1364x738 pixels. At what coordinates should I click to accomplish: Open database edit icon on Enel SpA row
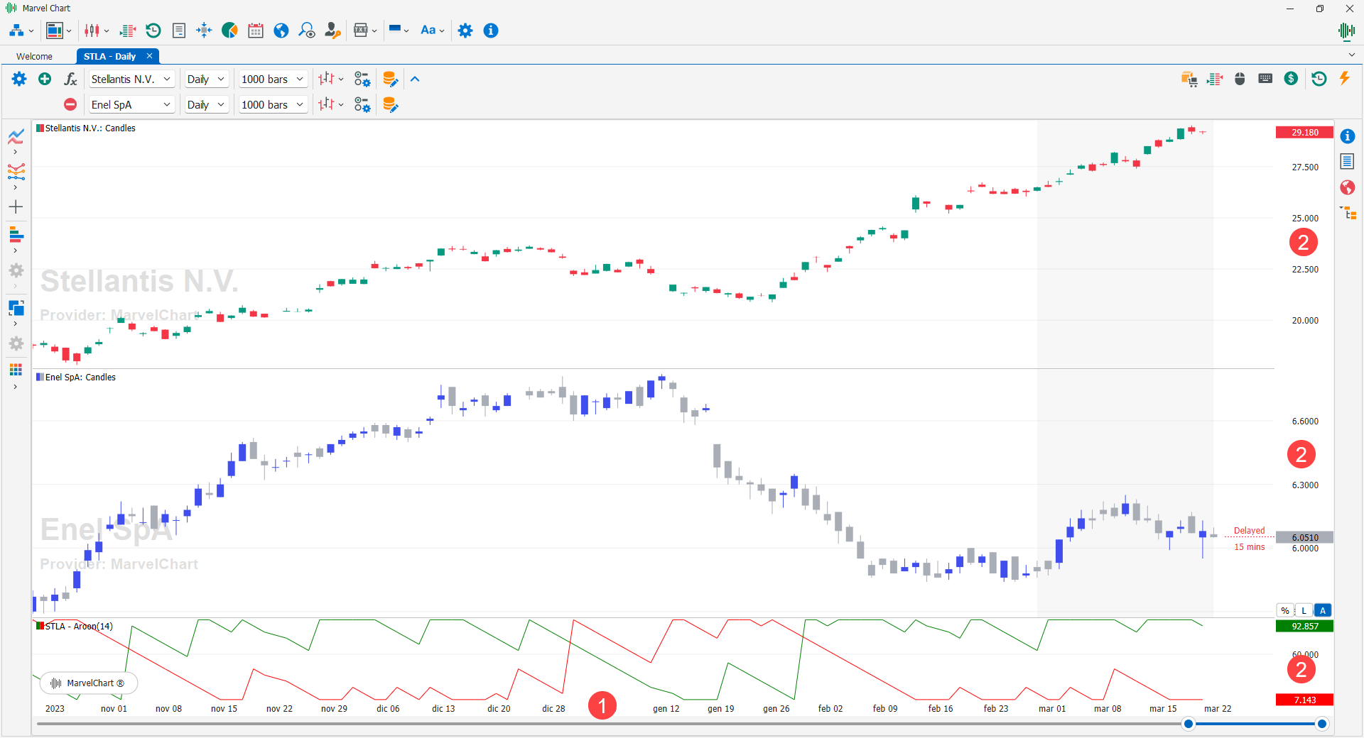[x=390, y=104]
